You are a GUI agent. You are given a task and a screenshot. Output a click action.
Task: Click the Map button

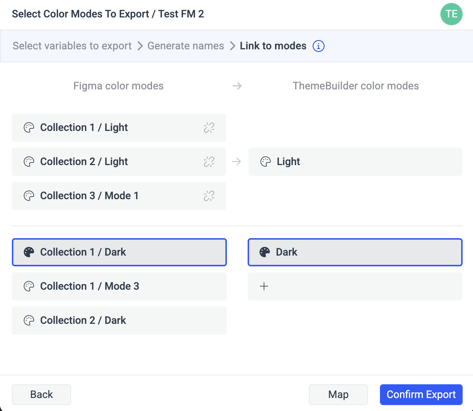click(338, 394)
